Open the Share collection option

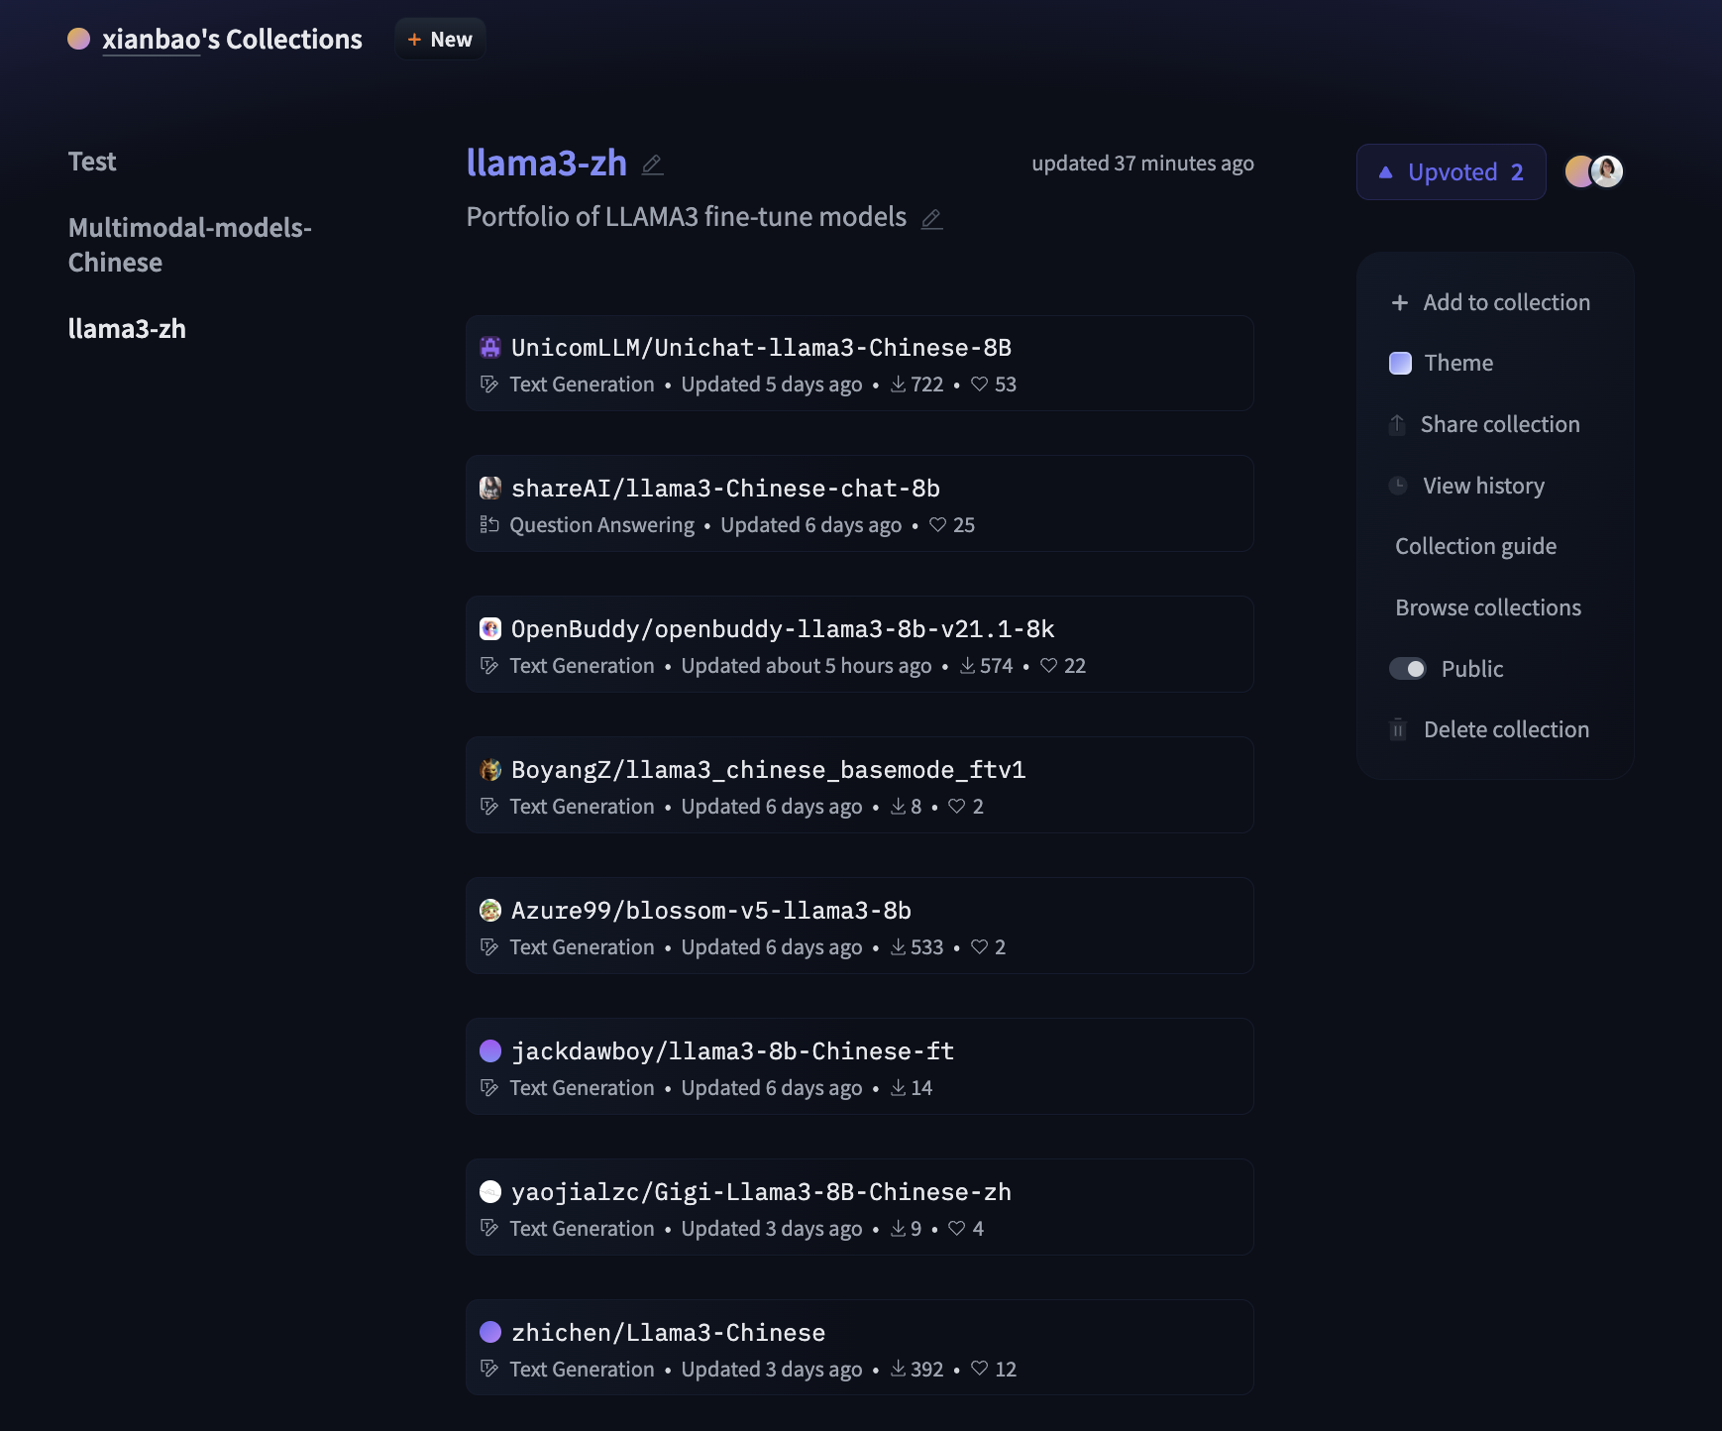(x=1499, y=424)
